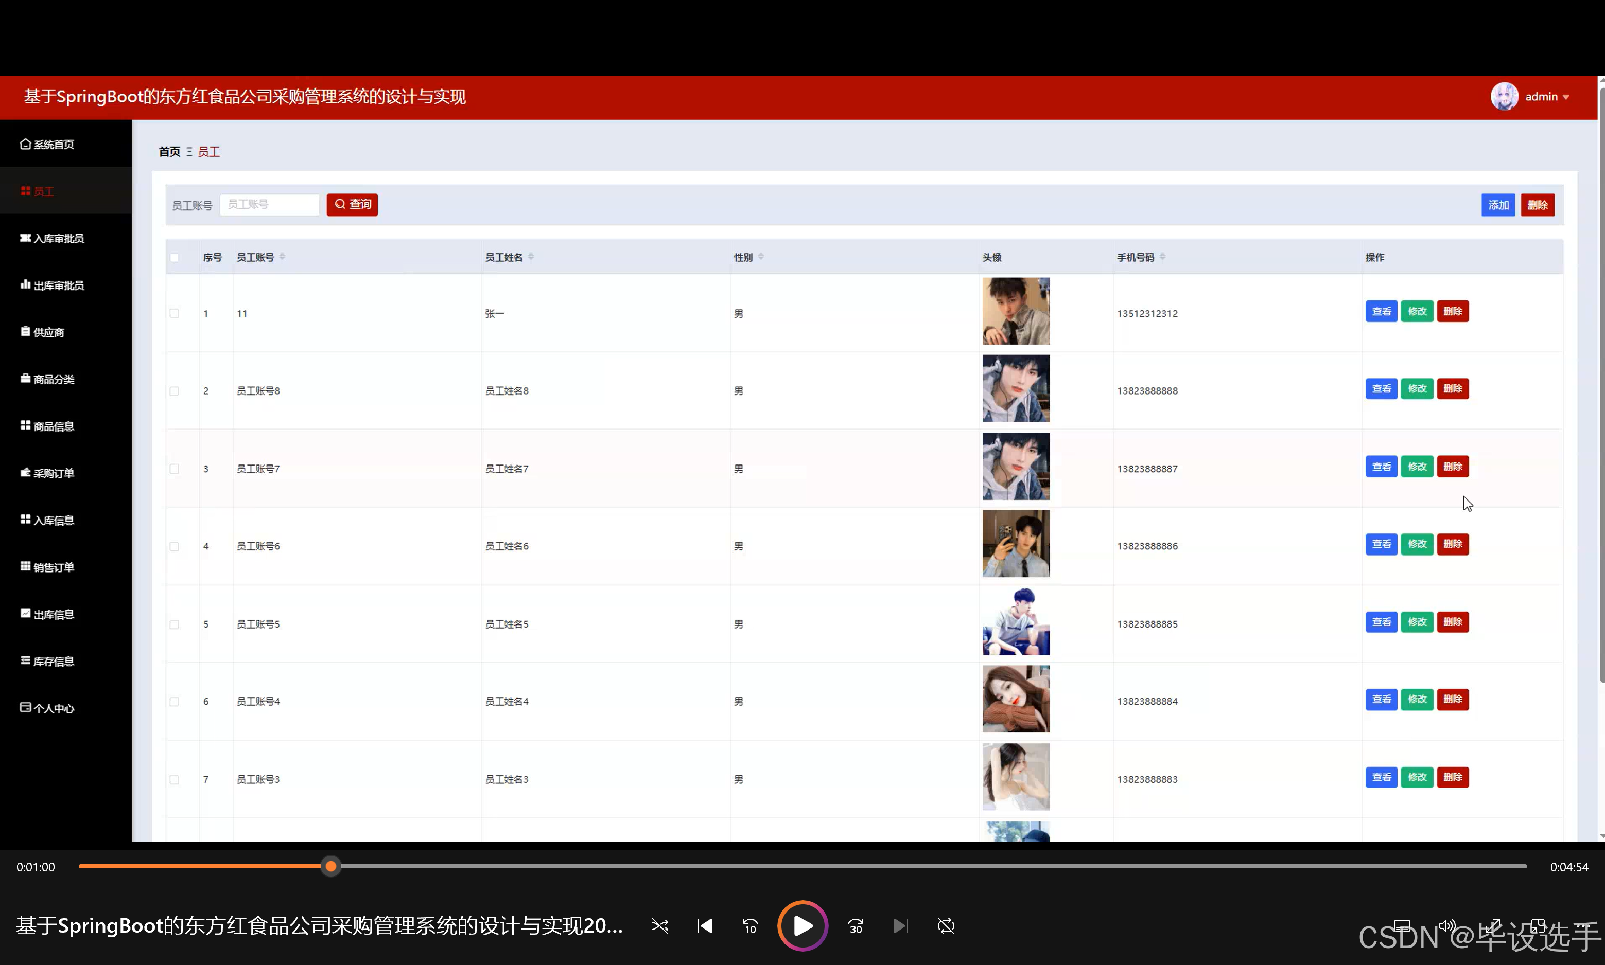Go to 首页 breadcrumb link
This screenshot has height=965, width=1605.
(169, 152)
